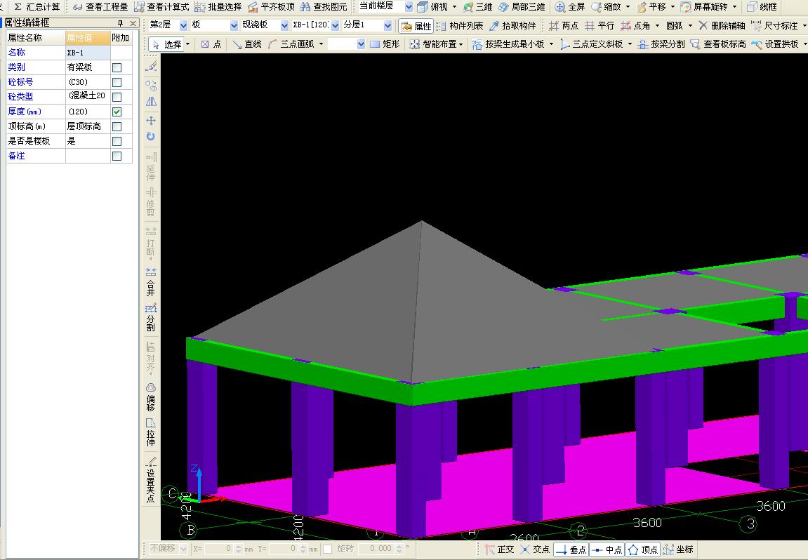Screen dimensions: 808x560
Task: Toggle the 属性 properties button
Action: 416,26
